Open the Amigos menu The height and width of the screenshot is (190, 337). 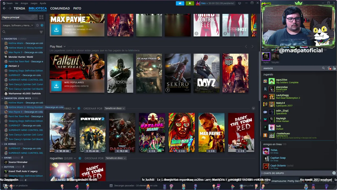(x=24, y=3)
